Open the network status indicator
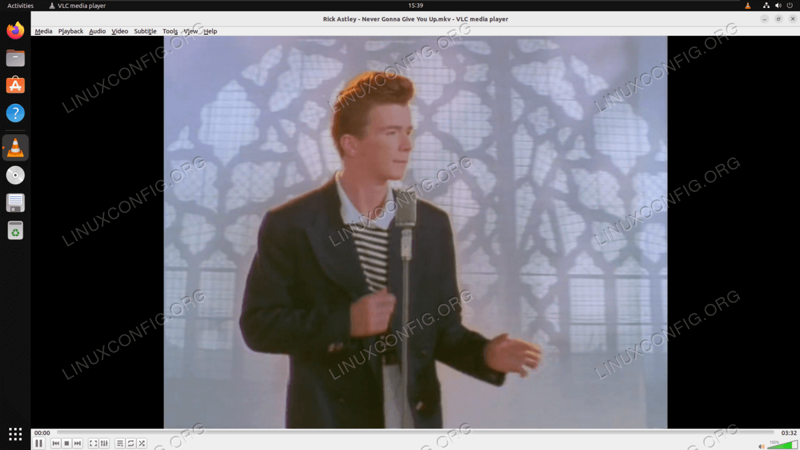This screenshot has height=450, width=800. (x=767, y=5)
